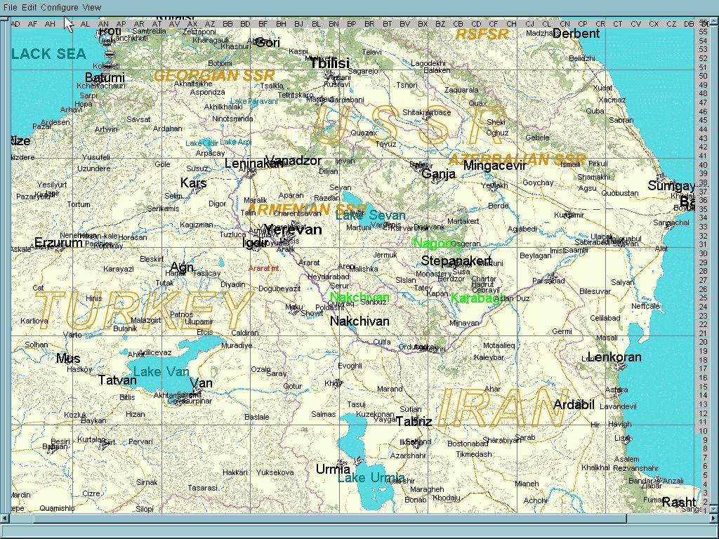Viewport: 719px width, 539px height.
Task: Click the Lake Van label
Action: (161, 372)
